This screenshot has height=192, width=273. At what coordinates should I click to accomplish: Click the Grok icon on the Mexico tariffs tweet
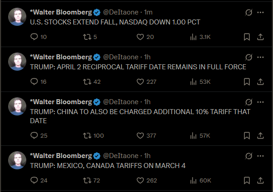[248, 156]
